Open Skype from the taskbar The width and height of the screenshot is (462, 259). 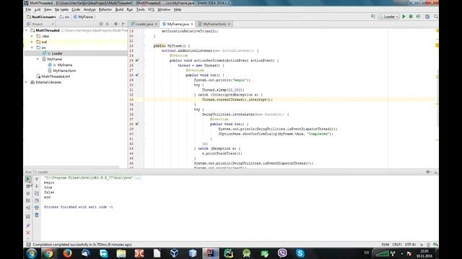coord(300,253)
